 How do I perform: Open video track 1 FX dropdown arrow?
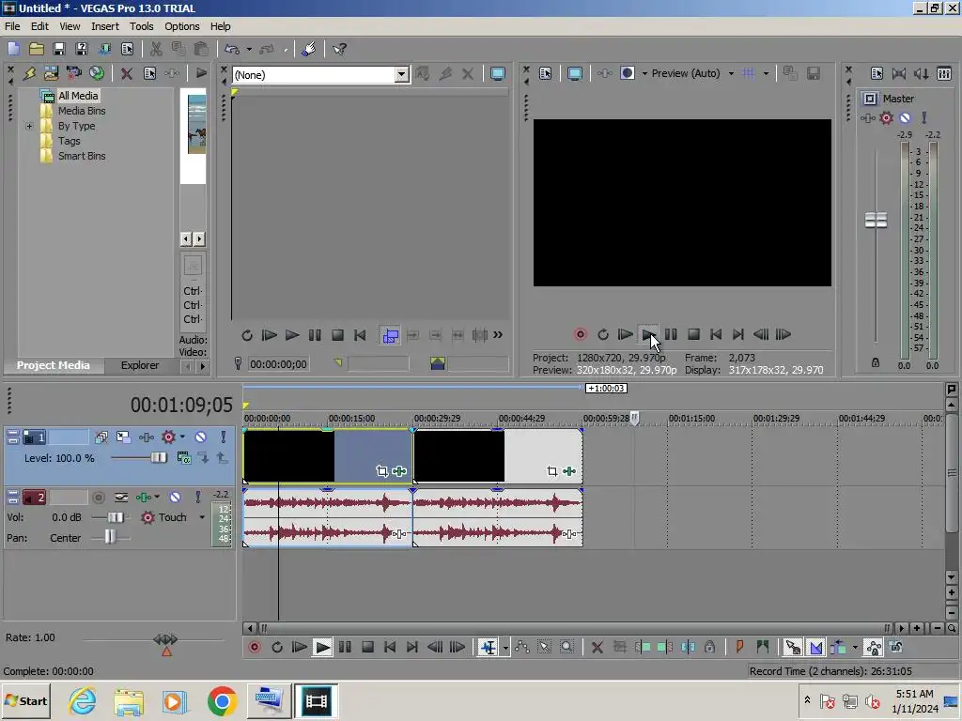click(x=182, y=437)
